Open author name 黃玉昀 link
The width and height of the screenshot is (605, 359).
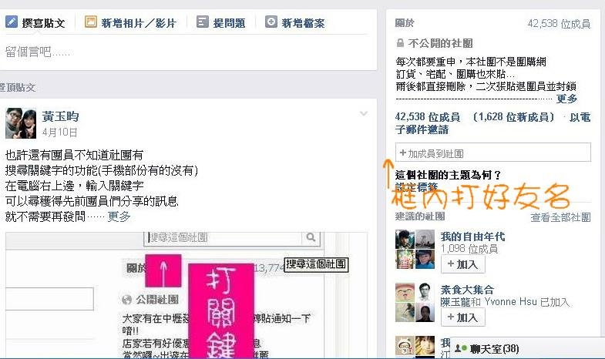point(60,116)
